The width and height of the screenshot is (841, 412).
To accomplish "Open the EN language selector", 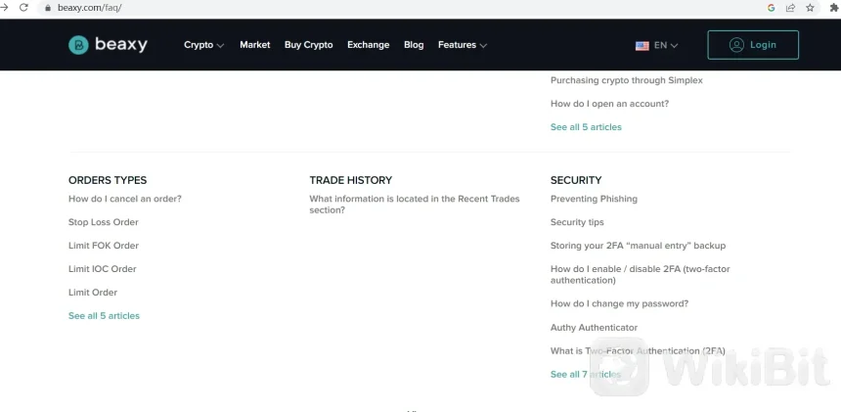I will [665, 45].
